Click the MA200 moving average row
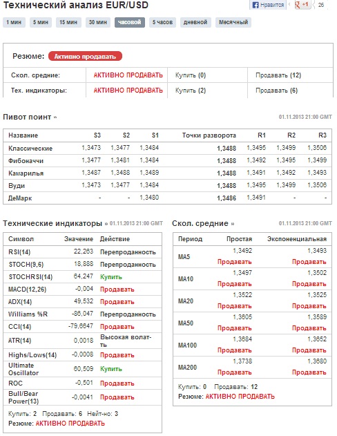 point(252,368)
